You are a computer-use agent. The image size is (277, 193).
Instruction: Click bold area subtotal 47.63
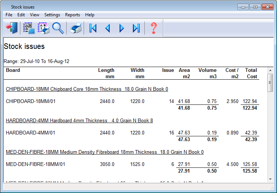[x=184, y=139]
